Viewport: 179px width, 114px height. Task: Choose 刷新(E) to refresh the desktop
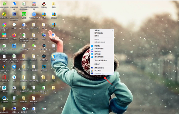point(102,36)
